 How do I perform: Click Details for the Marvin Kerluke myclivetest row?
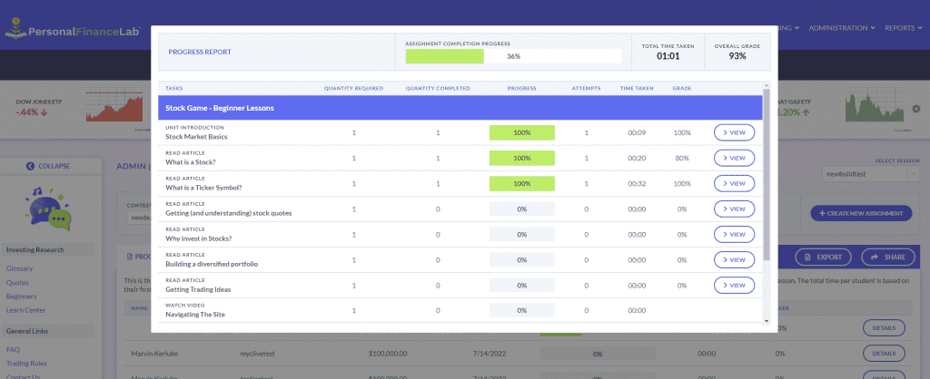pyautogui.click(x=885, y=353)
